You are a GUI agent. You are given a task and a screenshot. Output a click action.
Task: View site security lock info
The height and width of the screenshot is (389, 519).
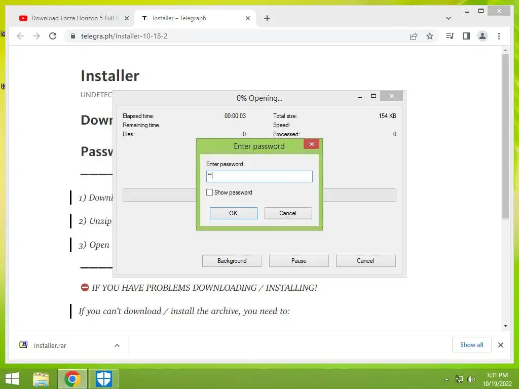click(x=73, y=36)
